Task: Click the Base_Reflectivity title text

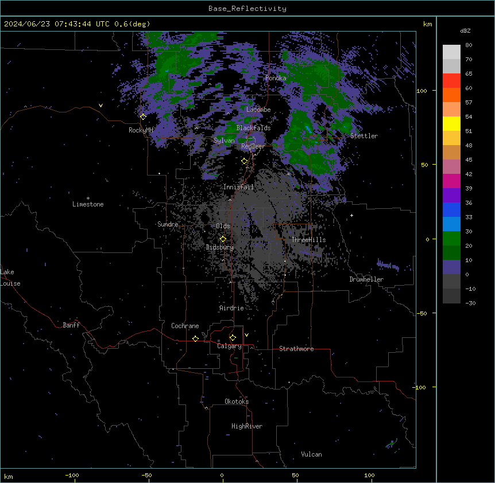Action: 247,9
